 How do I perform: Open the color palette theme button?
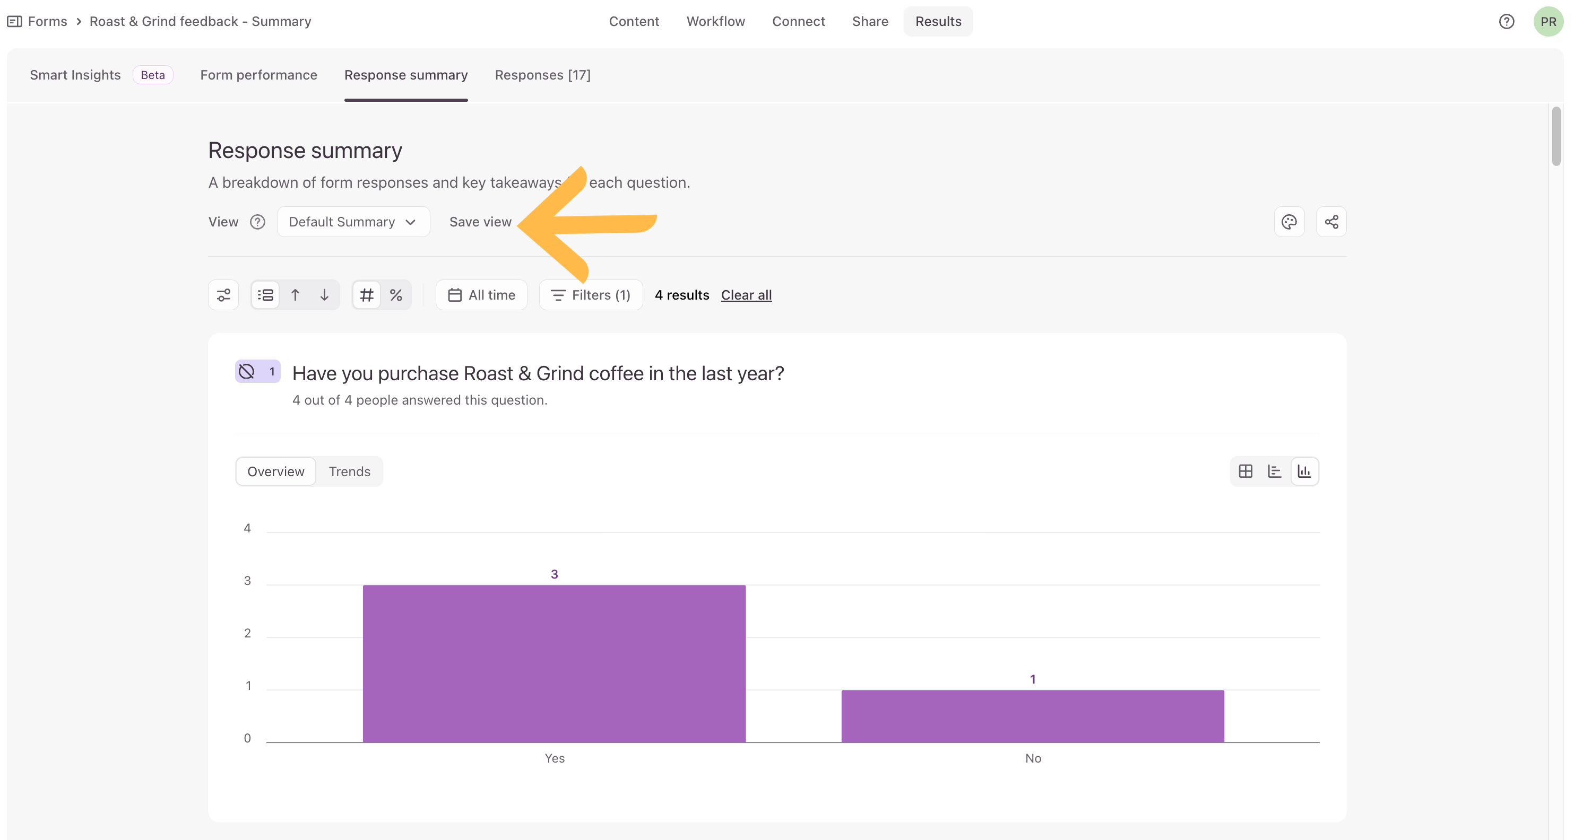(1289, 222)
